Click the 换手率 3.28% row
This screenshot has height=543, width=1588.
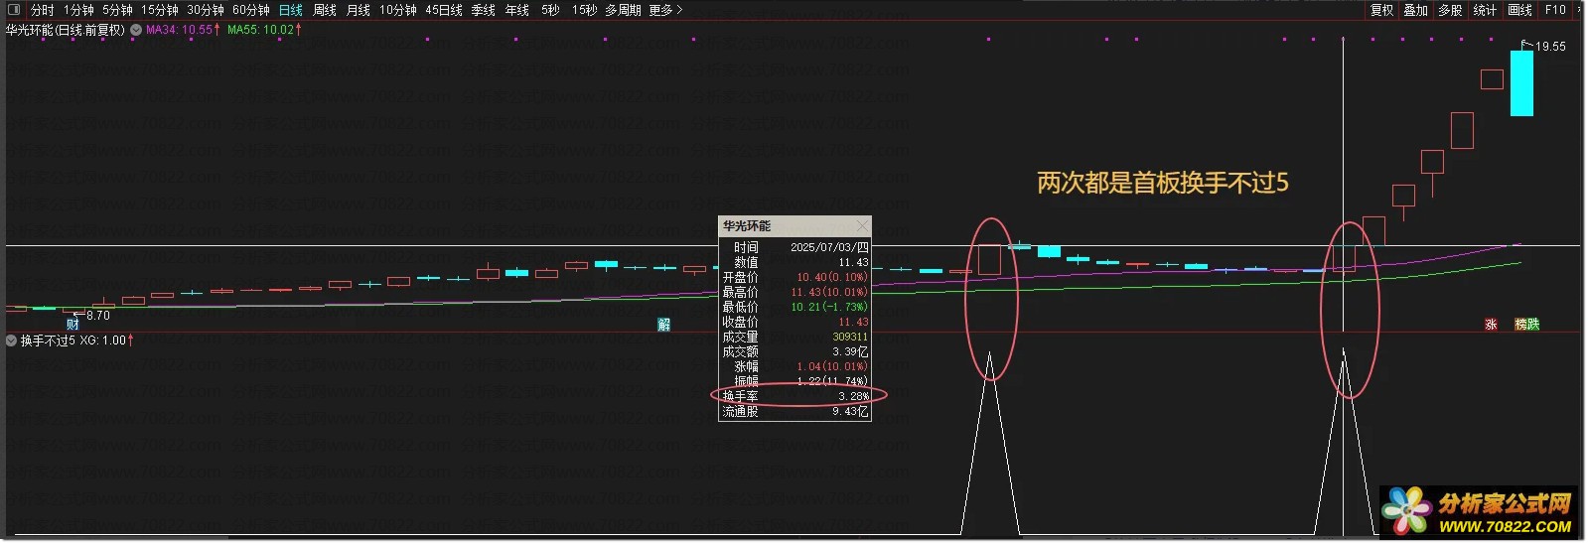795,396
